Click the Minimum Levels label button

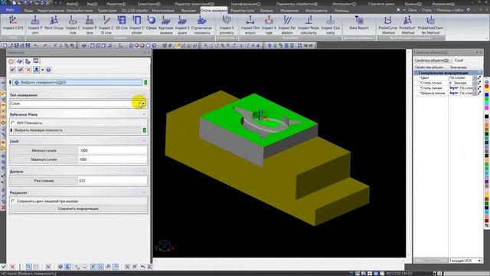click(44, 150)
